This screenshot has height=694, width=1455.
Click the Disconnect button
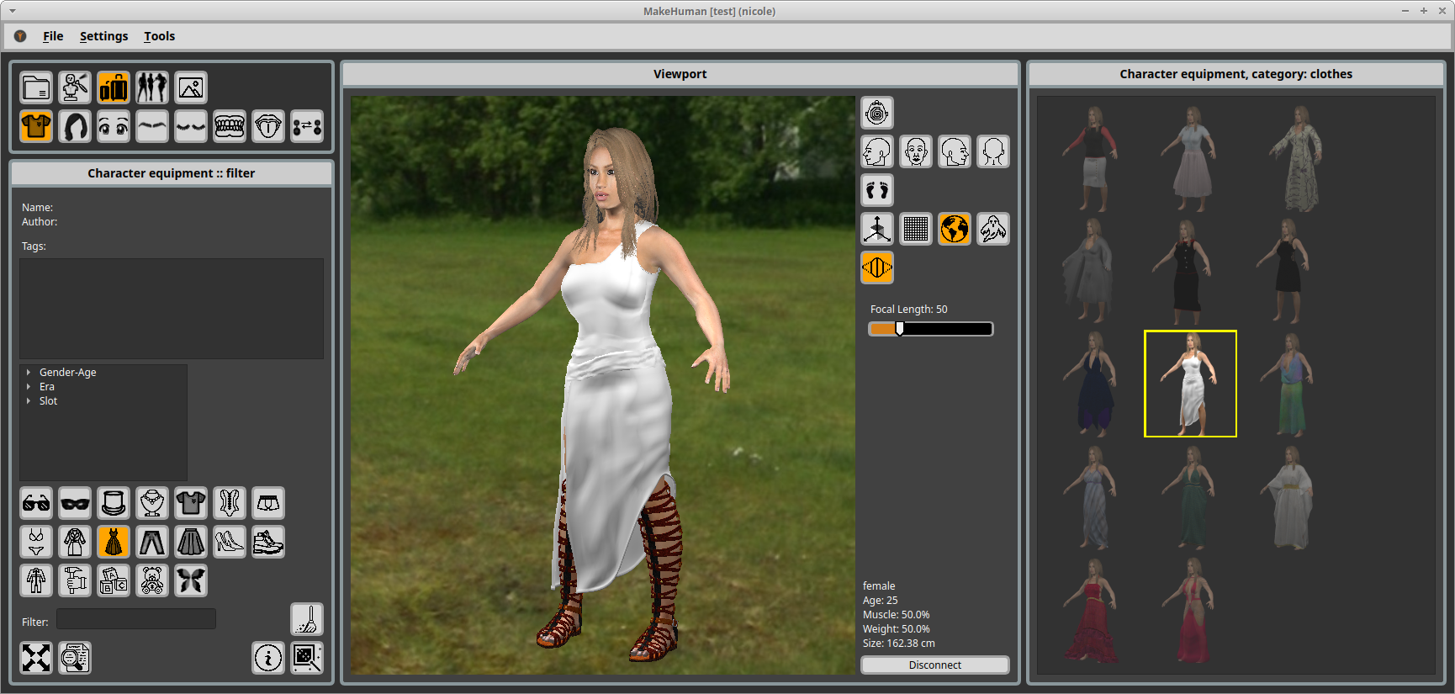click(934, 665)
